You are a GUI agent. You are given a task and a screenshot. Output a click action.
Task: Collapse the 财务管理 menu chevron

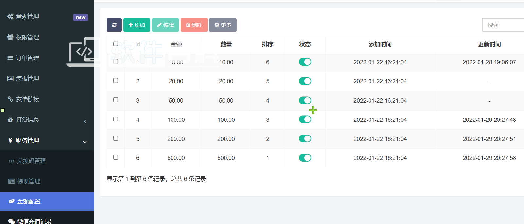85,142
